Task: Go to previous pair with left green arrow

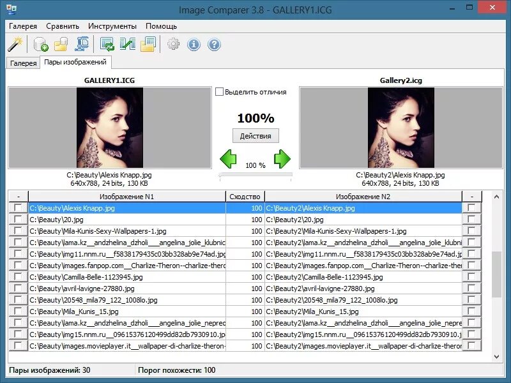Action: (x=228, y=159)
